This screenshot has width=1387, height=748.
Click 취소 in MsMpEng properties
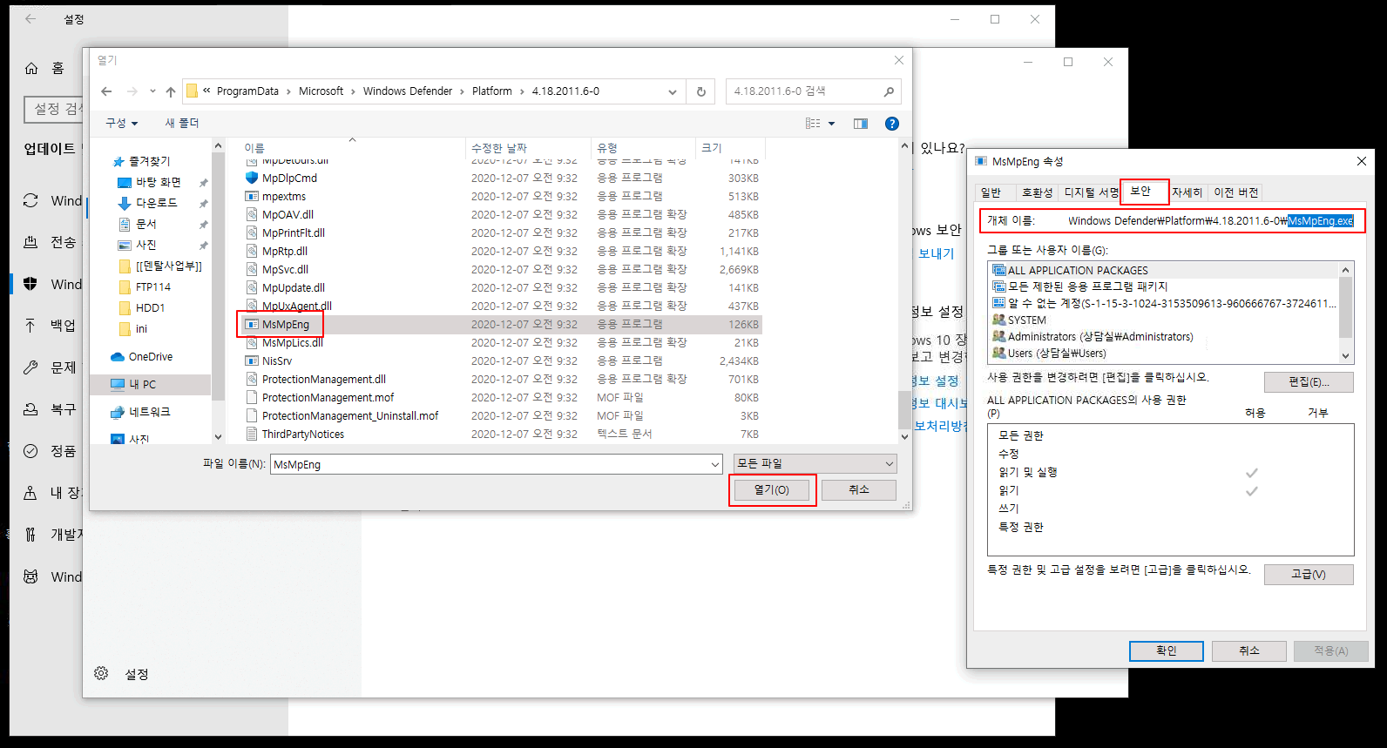coord(1249,651)
